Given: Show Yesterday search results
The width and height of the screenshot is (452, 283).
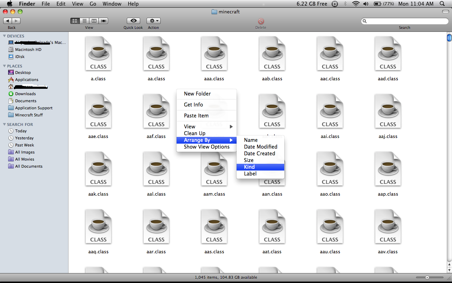Looking at the screenshot, I should coord(24,138).
